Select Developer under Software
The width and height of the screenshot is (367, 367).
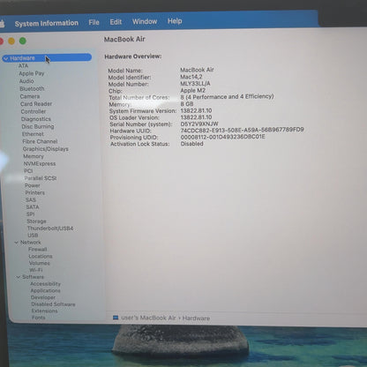[x=43, y=297]
